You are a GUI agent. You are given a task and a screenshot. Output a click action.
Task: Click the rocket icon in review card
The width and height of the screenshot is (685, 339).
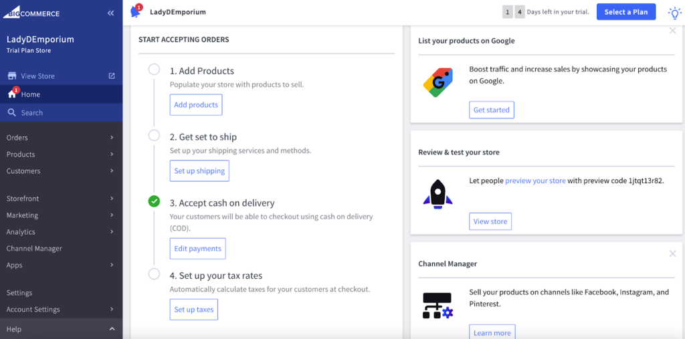[x=438, y=194]
